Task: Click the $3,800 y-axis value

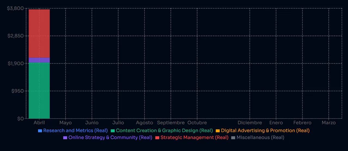Action: pyautogui.click(x=15, y=8)
